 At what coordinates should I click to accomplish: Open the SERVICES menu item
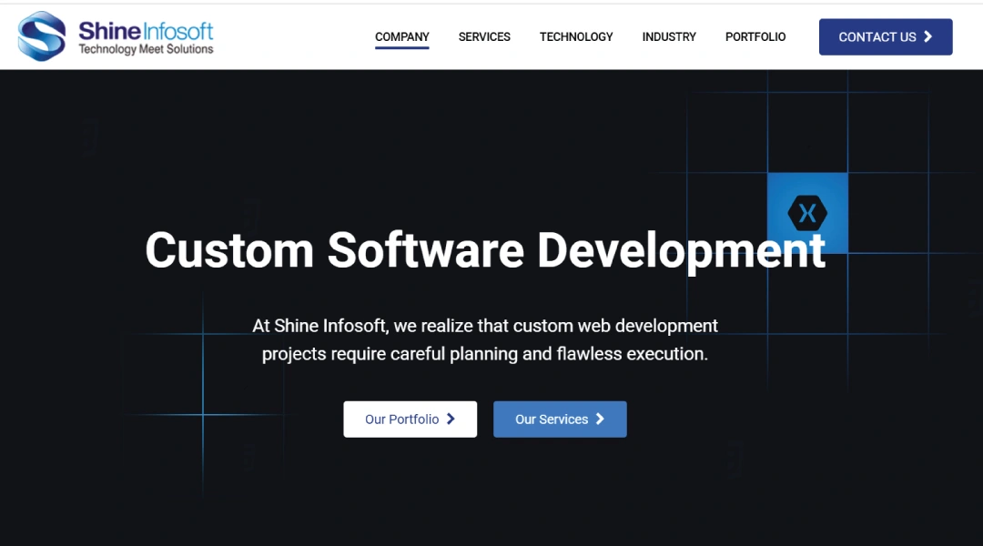click(484, 36)
